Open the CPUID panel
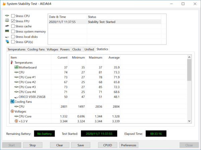The image size is (201, 150). click(108, 145)
